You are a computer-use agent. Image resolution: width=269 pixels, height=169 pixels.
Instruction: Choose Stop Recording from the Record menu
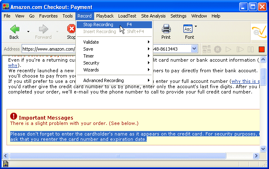tap(114, 24)
